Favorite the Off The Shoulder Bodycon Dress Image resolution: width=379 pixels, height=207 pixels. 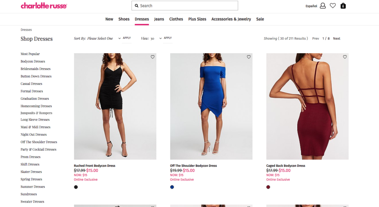pos(249,57)
